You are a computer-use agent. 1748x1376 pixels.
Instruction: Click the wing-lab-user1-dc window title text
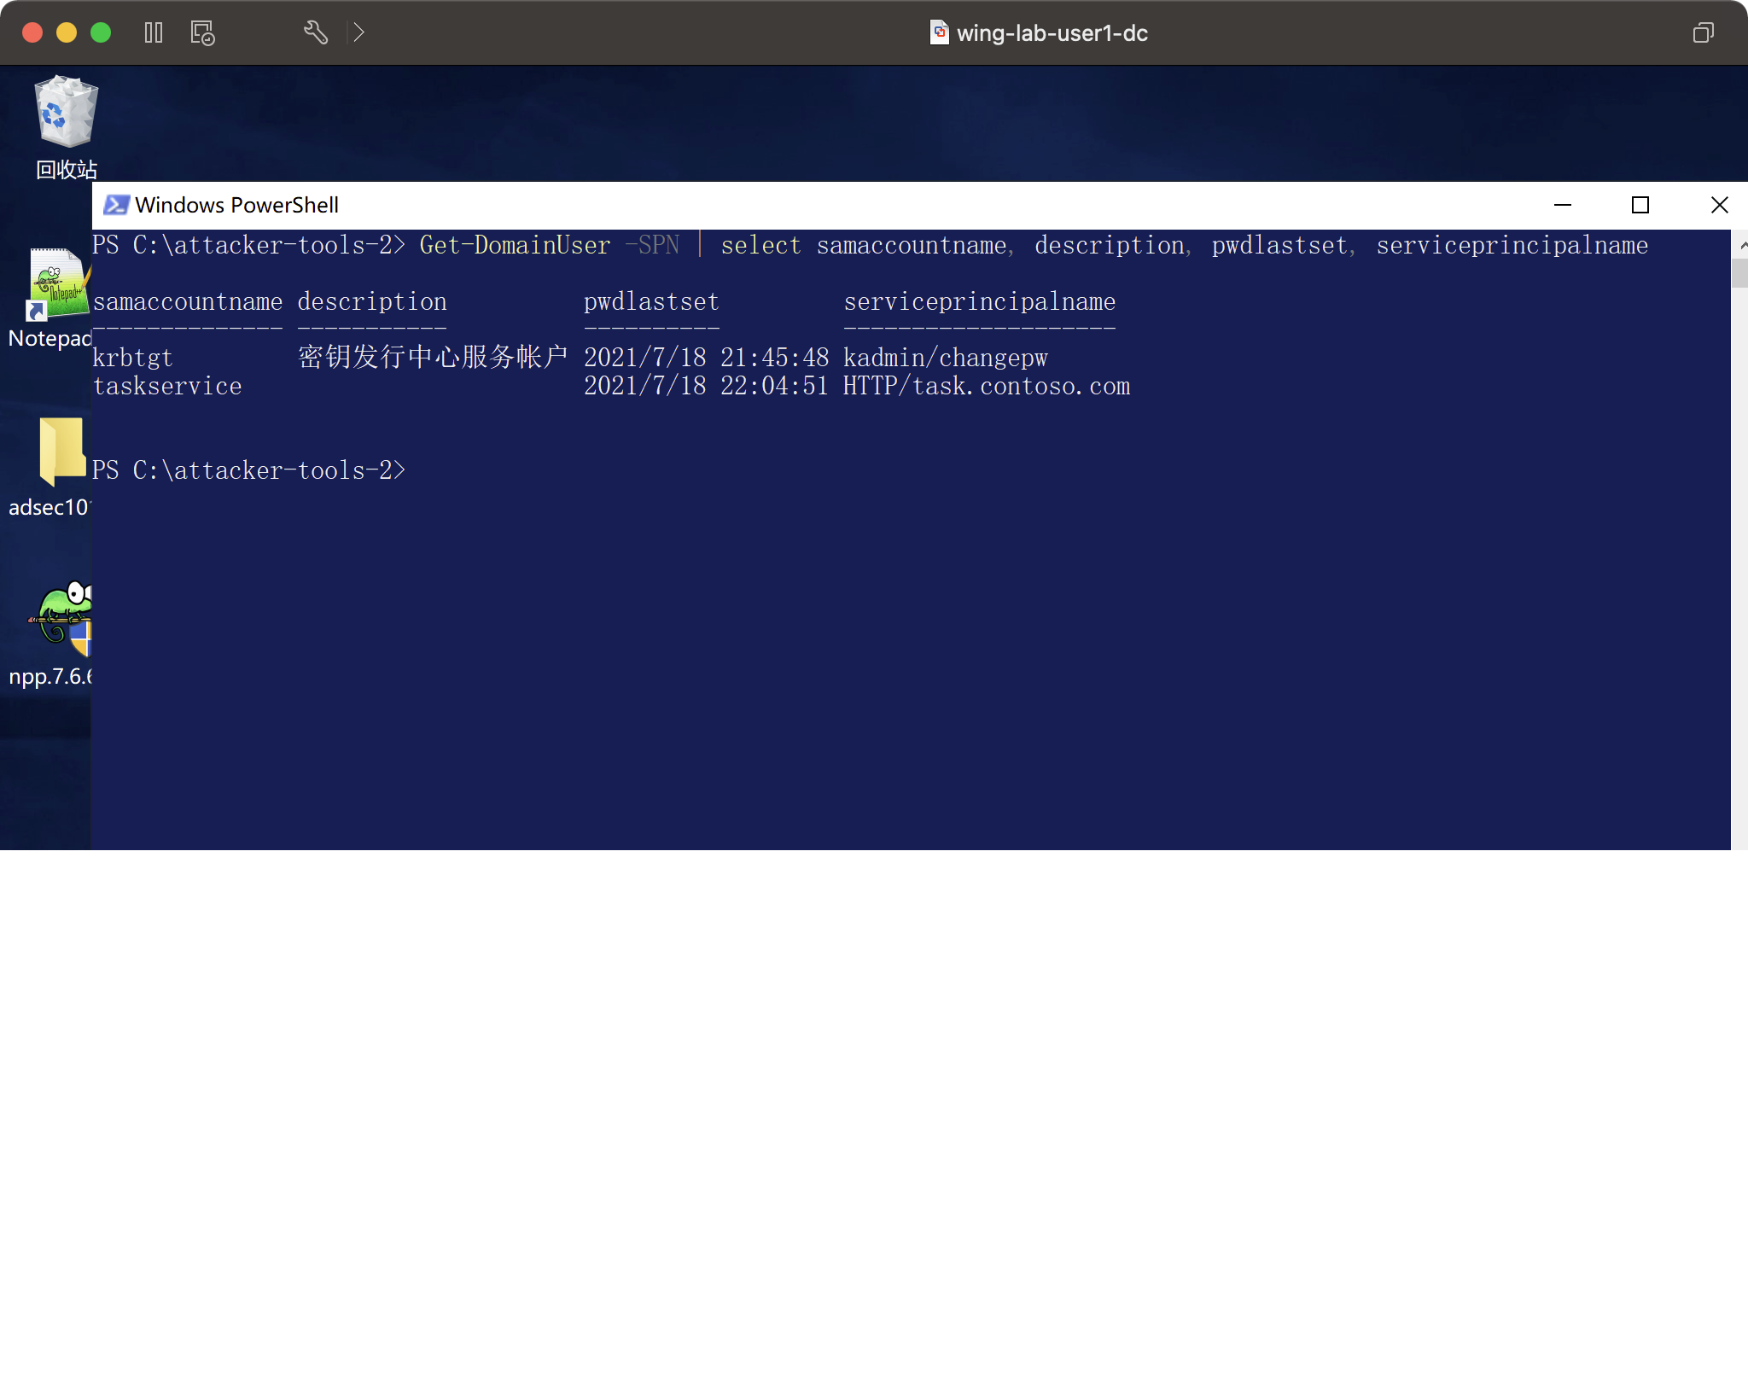[x=1052, y=33]
